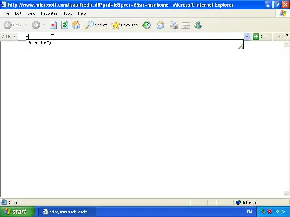Print the page with printer icon
Screen dimensions: 290x217
pyautogui.click(x=174, y=25)
